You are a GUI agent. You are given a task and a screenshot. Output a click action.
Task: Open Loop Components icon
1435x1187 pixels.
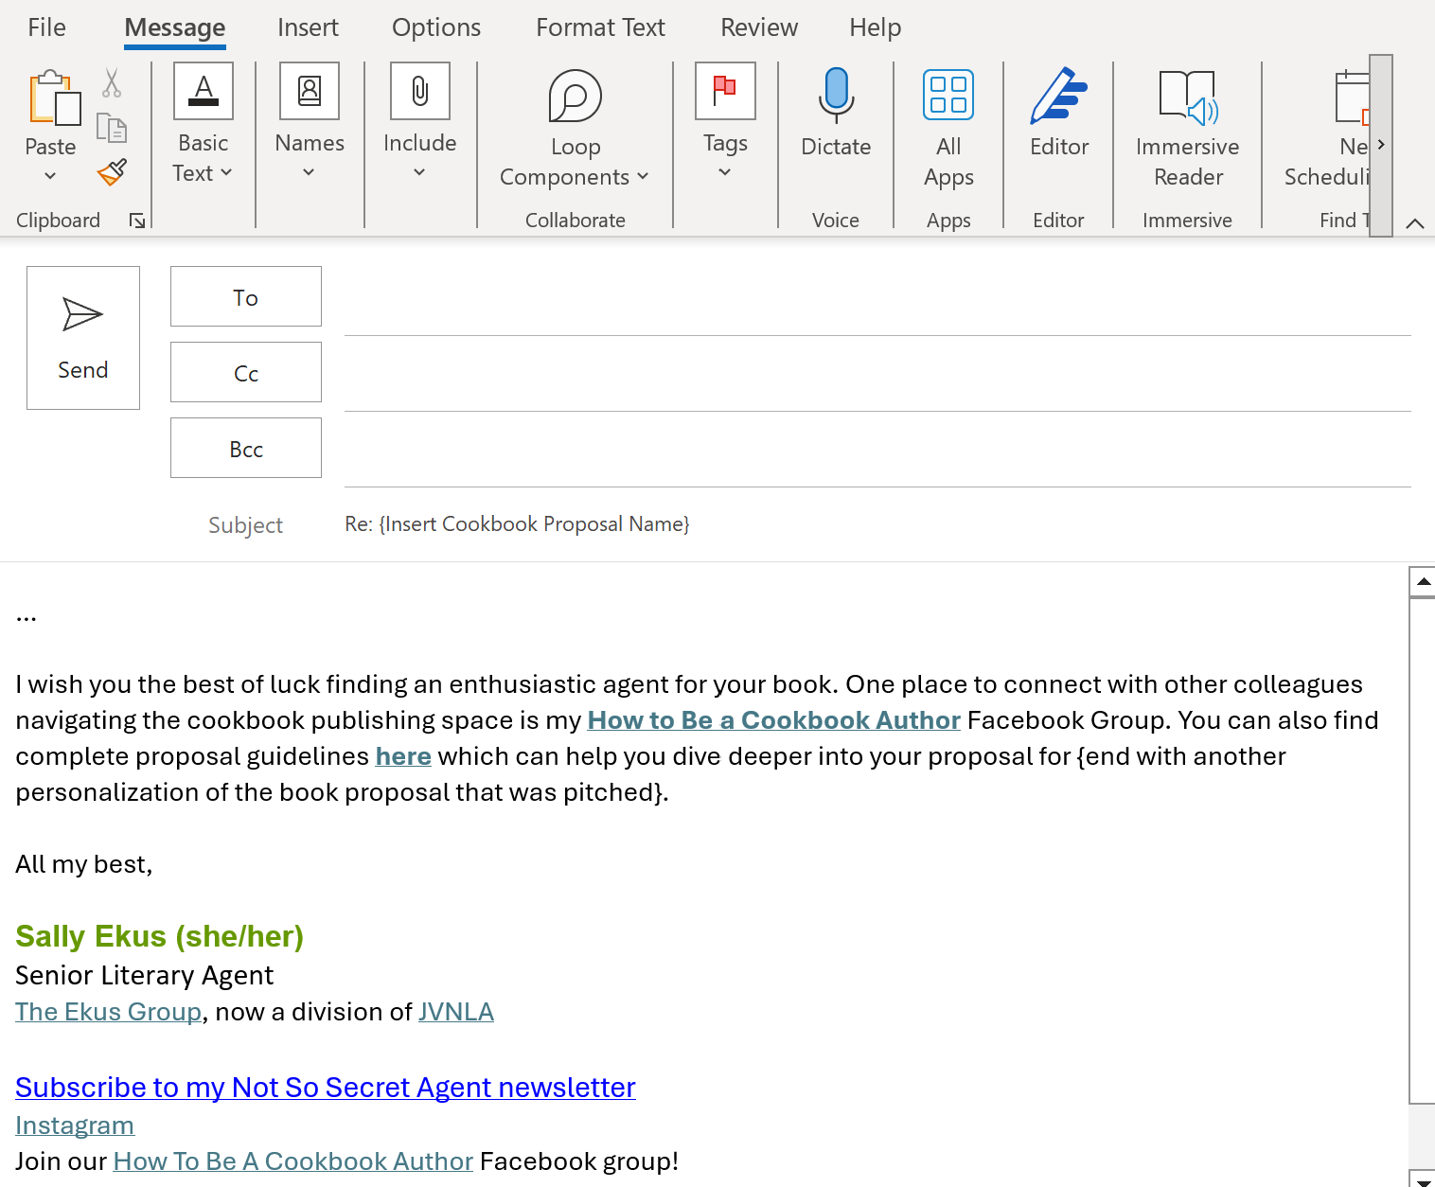575,96
